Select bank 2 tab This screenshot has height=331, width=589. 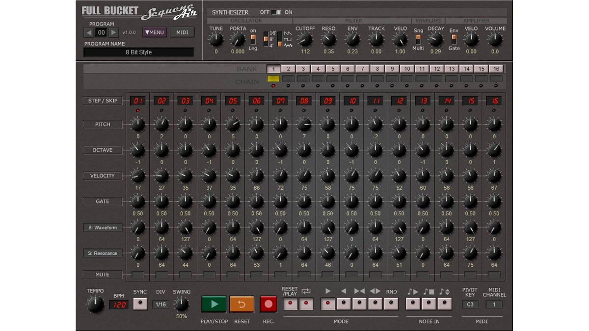point(288,69)
